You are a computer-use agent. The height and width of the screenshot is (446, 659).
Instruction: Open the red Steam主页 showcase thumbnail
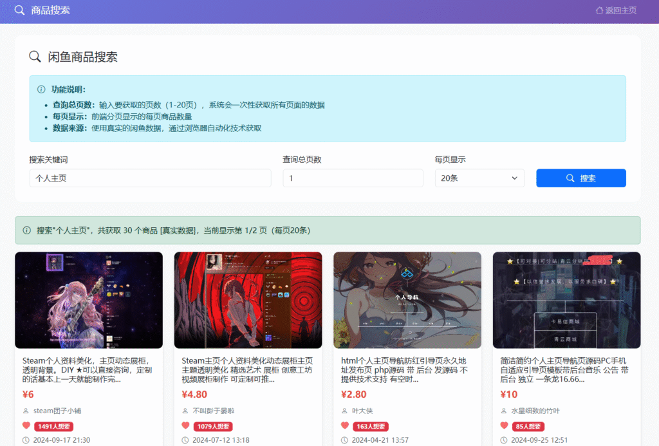click(x=248, y=300)
